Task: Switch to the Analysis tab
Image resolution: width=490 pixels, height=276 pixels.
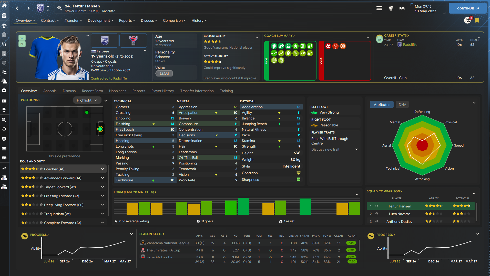Action: click(50, 91)
